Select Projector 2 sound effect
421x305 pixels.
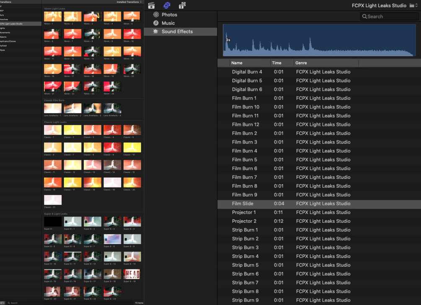[319, 221]
